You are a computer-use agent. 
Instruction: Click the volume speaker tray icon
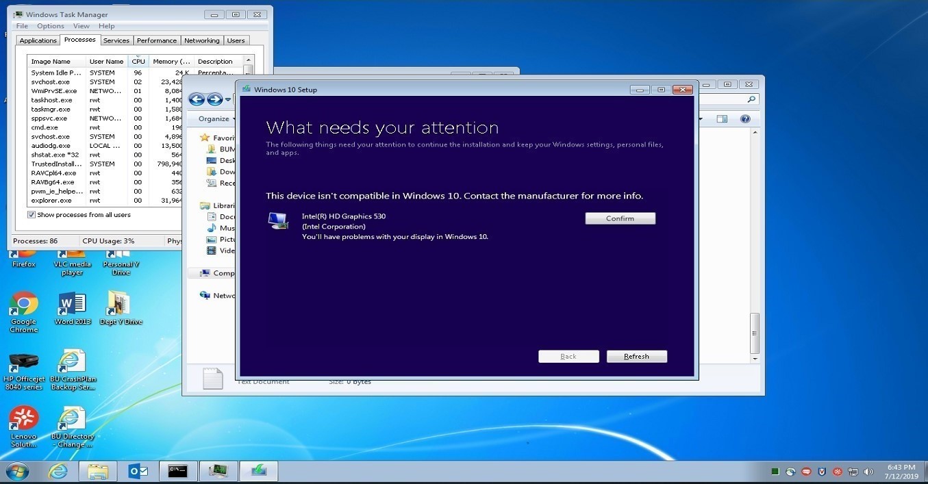pos(869,472)
